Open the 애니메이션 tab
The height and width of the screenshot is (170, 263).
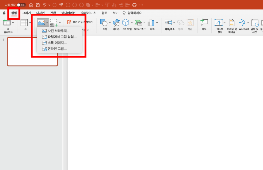tap(68, 13)
